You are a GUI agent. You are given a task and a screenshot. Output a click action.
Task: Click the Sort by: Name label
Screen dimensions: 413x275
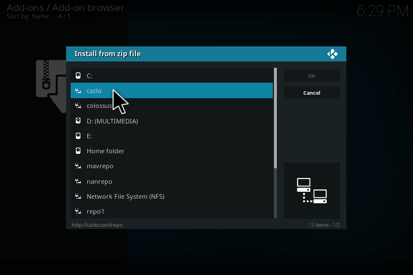(x=28, y=16)
